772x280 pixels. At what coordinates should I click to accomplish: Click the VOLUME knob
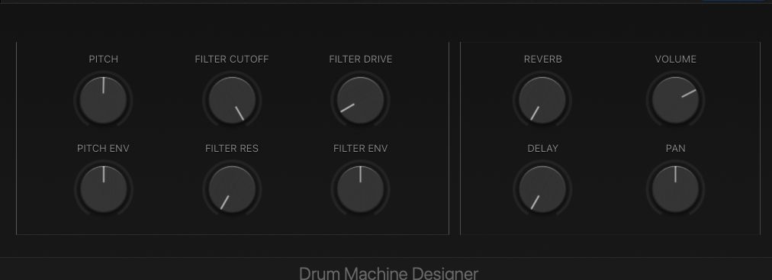(676, 101)
